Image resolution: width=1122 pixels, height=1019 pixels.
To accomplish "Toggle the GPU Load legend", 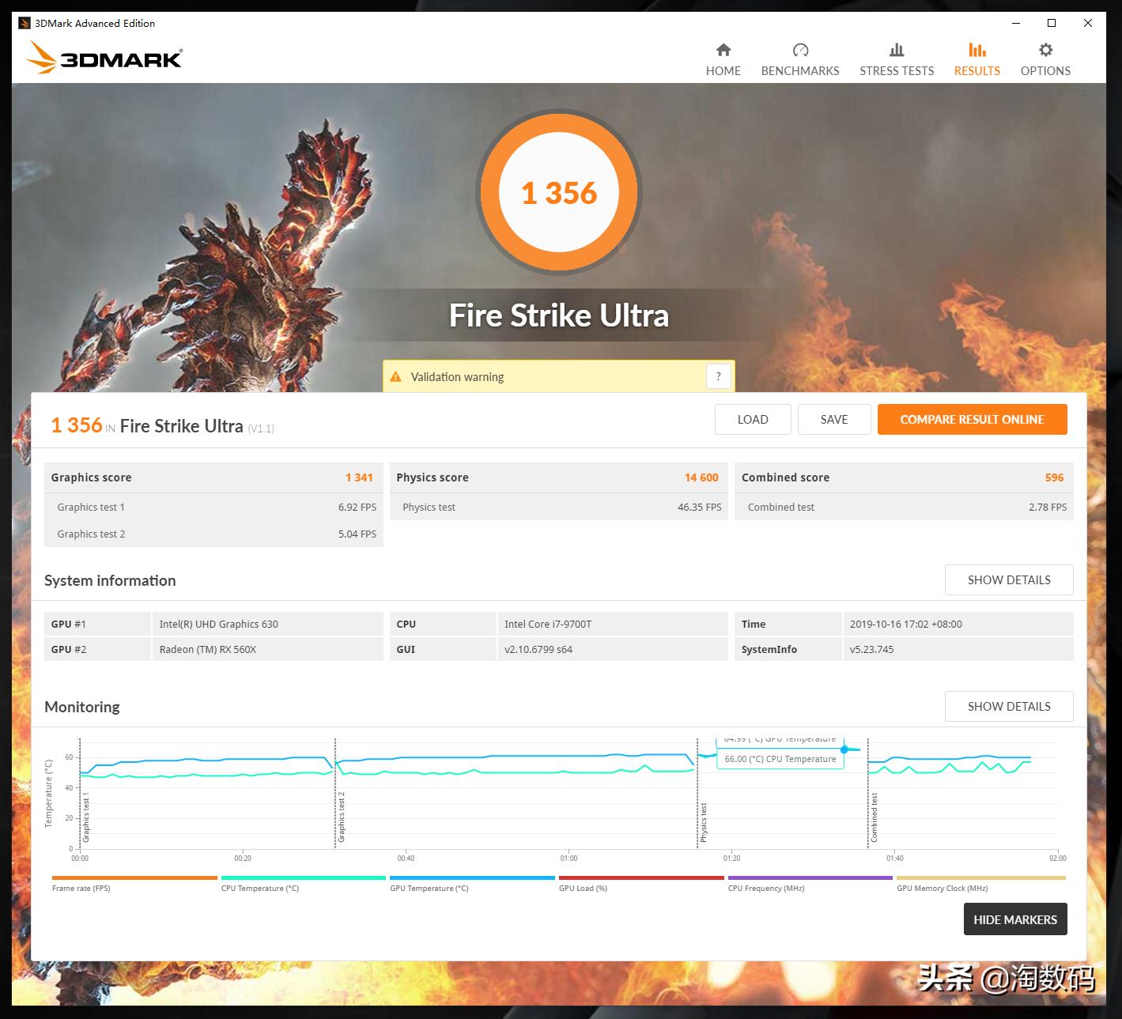I will coord(640,877).
